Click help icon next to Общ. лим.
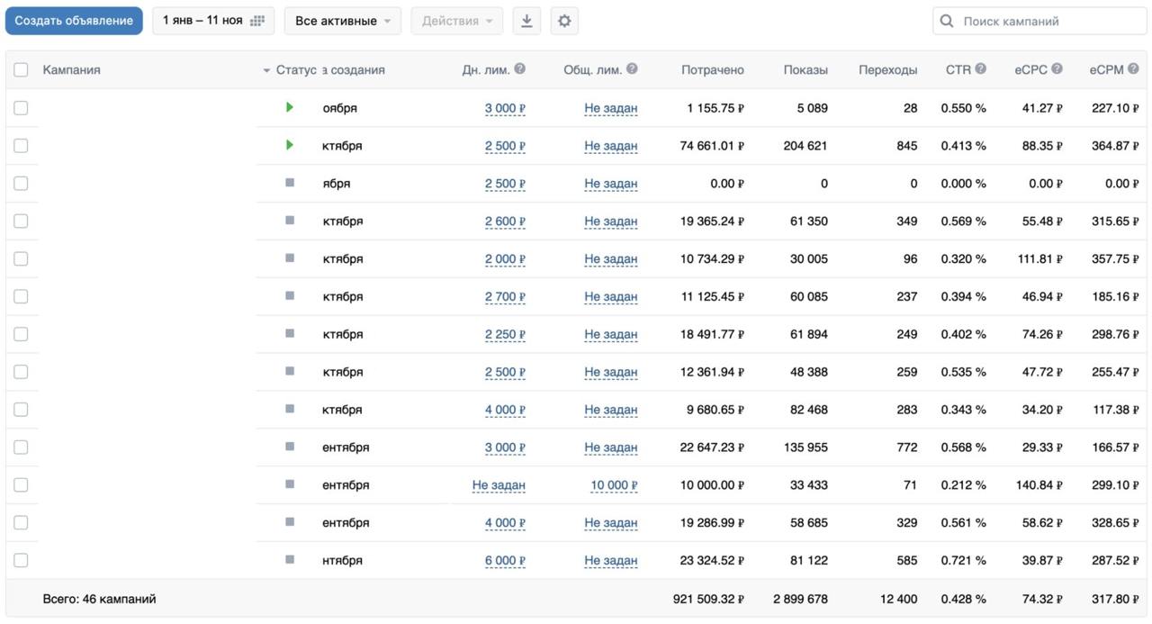This screenshot has height=624, width=1152. [x=632, y=69]
